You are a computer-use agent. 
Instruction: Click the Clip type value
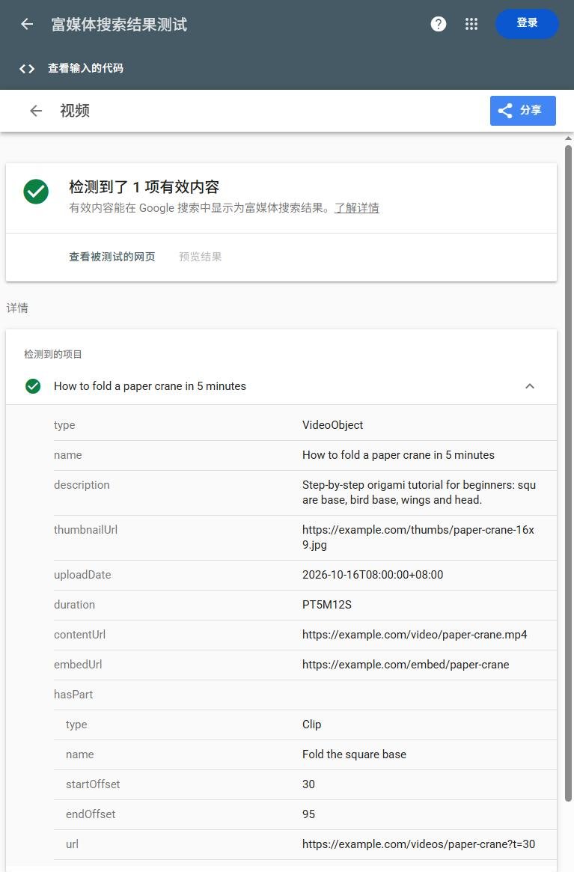coord(312,725)
